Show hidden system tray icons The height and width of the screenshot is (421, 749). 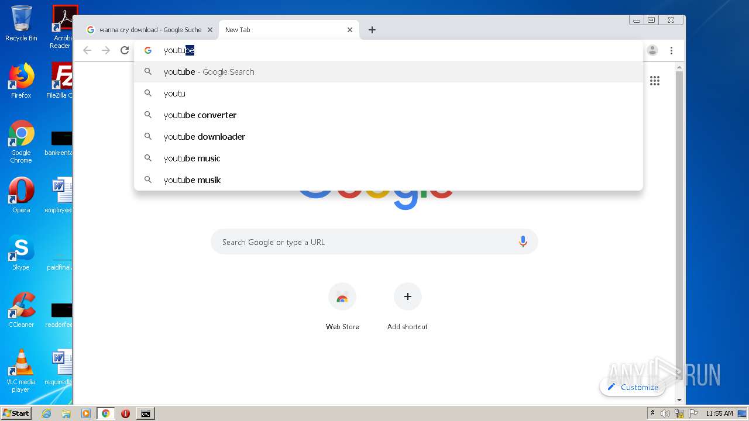[x=652, y=413]
